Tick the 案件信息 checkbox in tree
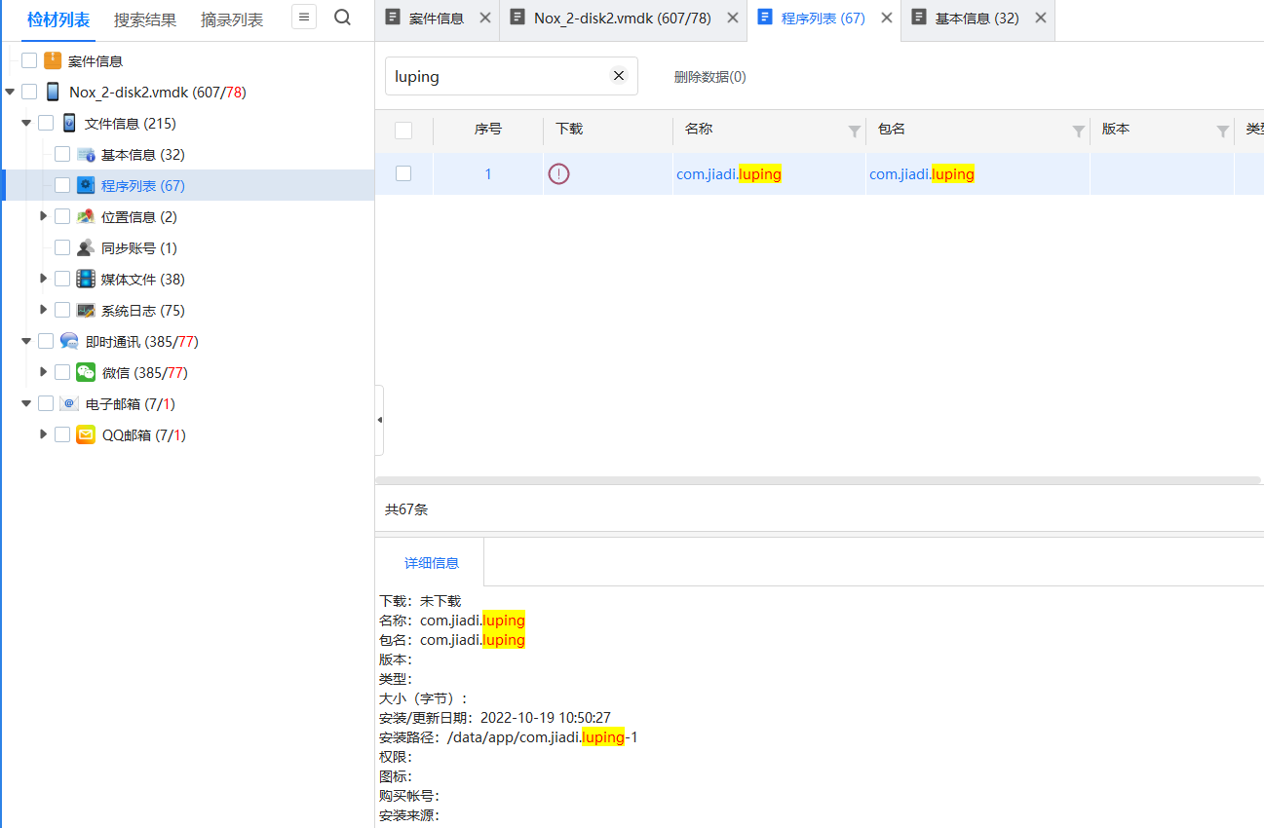1264x828 pixels. 29,60
